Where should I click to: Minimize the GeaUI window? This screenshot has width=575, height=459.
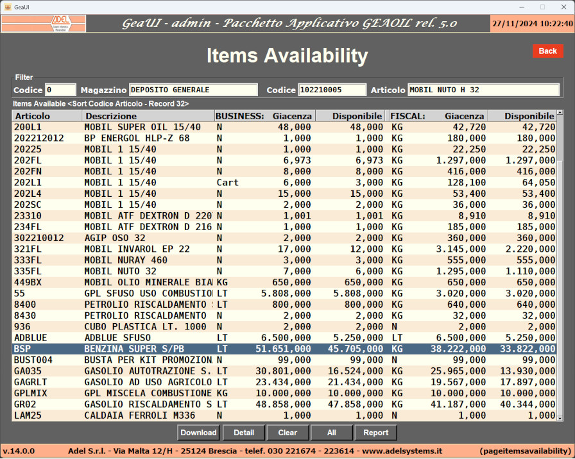coord(522,7)
